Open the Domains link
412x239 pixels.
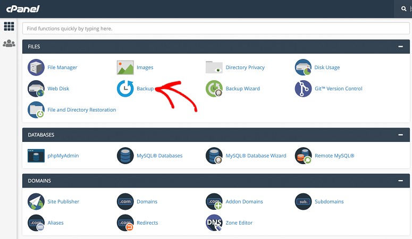coord(147,202)
